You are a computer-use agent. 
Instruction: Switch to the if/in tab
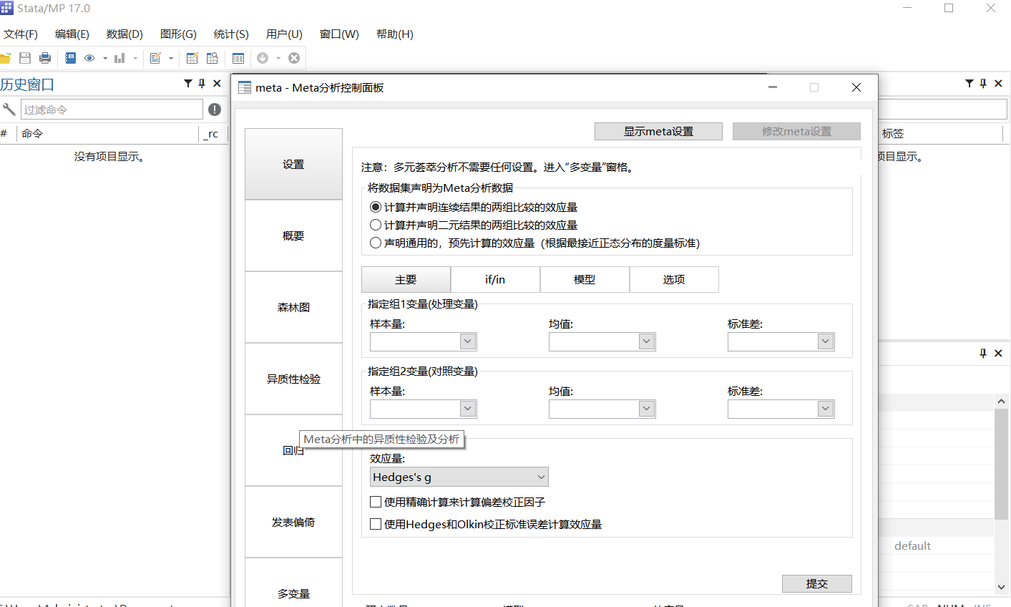pos(495,279)
